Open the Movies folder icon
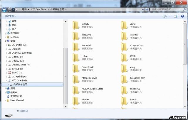Image resolution: width=188 pixels, height=120 pixels. coord(76,101)
